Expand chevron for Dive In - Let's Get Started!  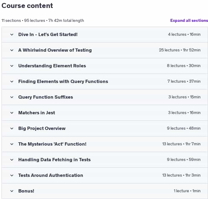coord(12,35)
